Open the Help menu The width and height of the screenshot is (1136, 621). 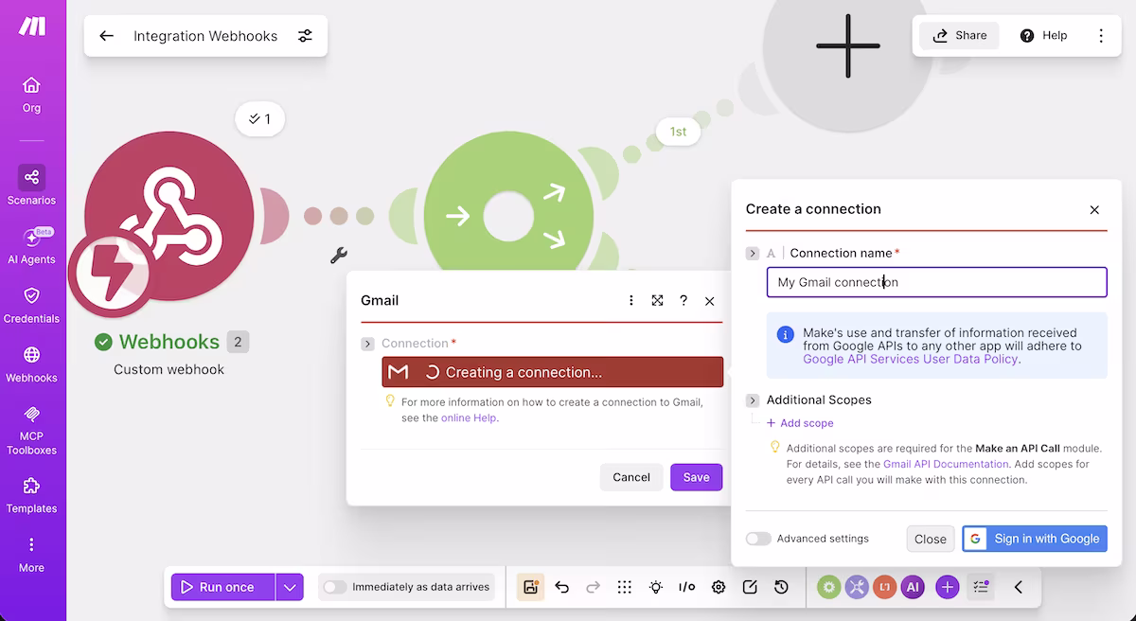click(x=1043, y=36)
